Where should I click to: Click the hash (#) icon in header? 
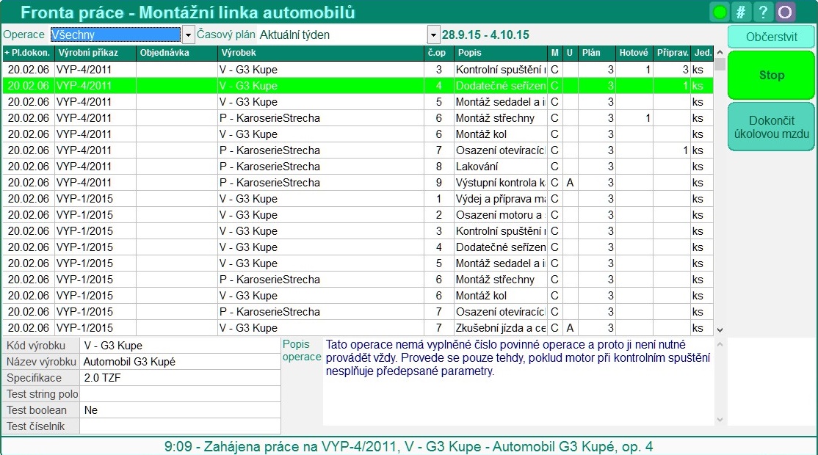click(x=742, y=12)
